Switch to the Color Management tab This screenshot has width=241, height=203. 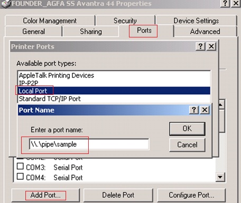tap(50, 21)
